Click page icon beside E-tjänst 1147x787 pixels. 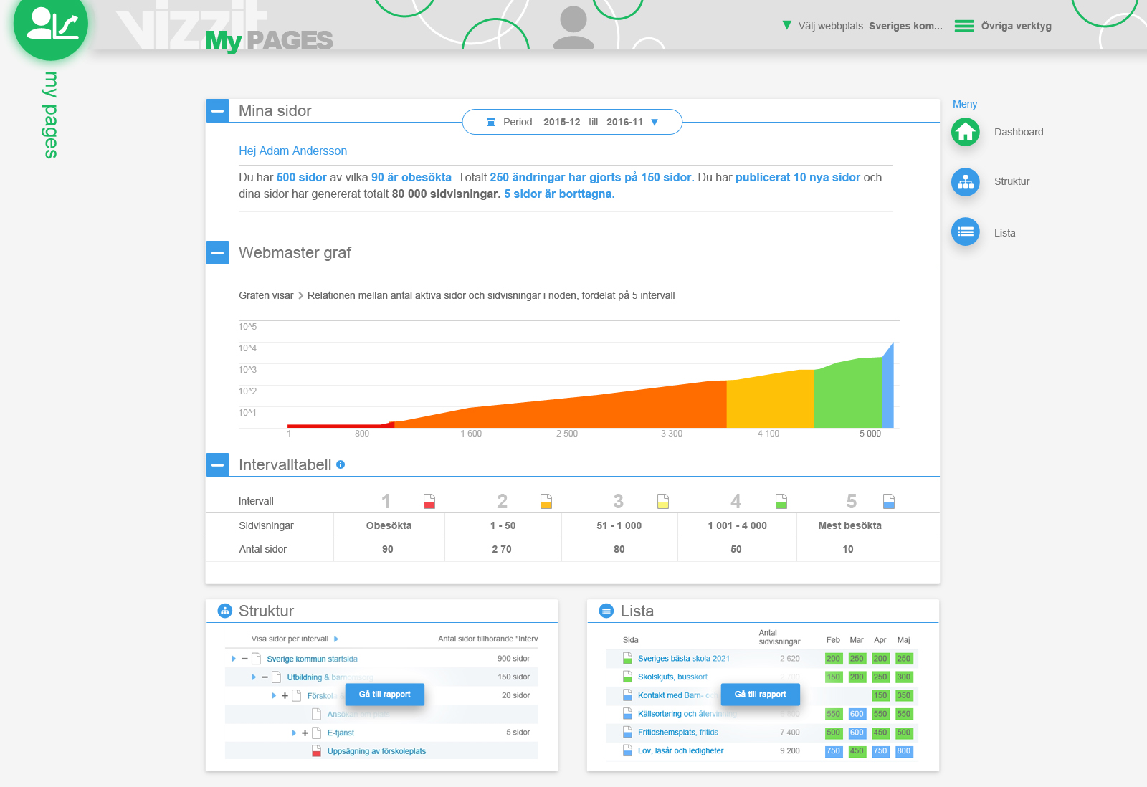point(316,733)
